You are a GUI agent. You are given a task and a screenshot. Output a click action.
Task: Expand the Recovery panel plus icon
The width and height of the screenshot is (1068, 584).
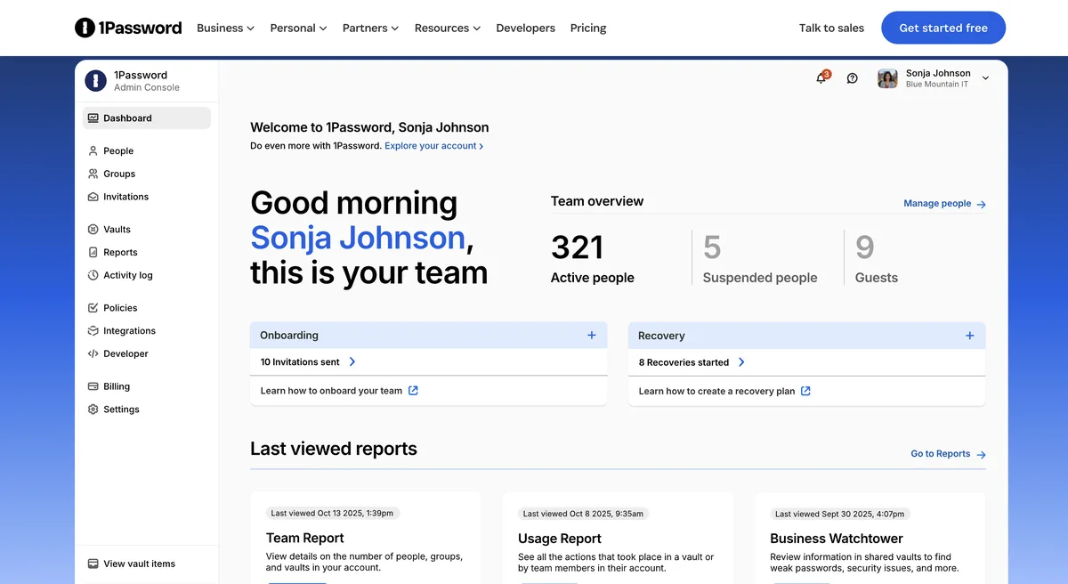(x=970, y=336)
